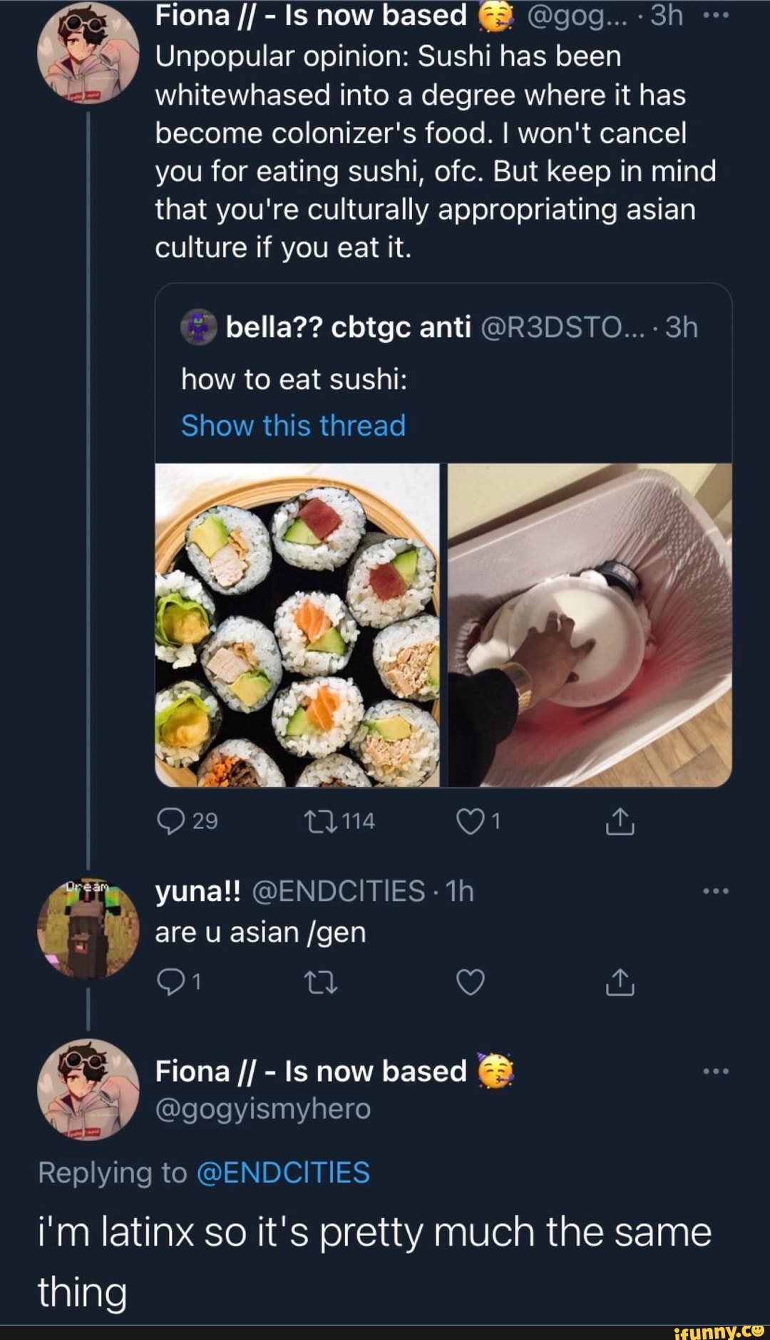Open more options on Fiona's reply
Screen dimensions: 770x1340
715,1071
